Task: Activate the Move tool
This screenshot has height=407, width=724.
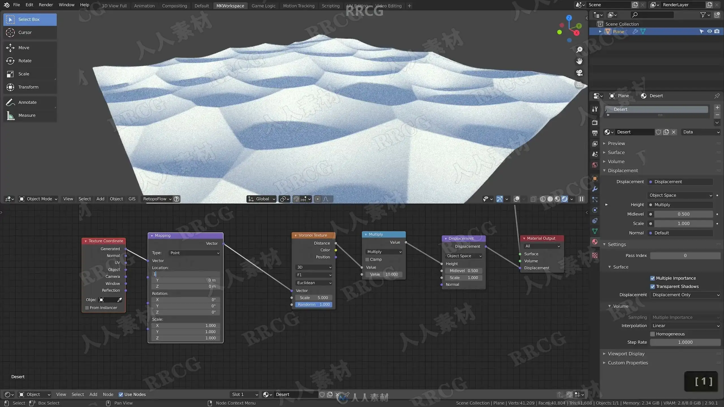Action: pyautogui.click(x=30, y=48)
